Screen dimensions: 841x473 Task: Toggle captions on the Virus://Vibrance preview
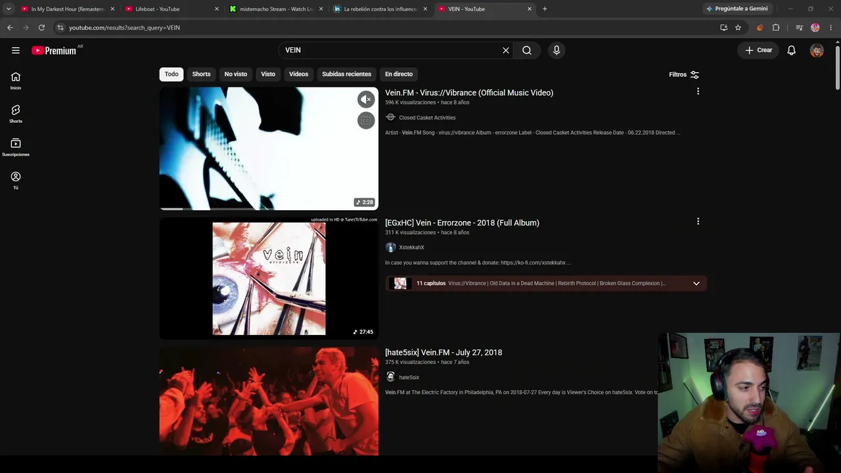[x=366, y=120]
